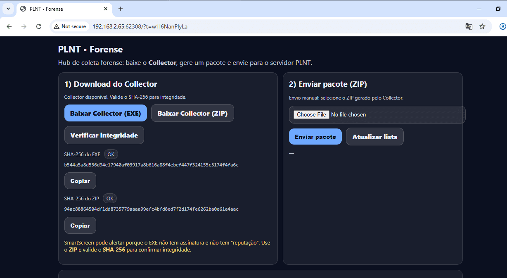Click Baixar Collector (ZIP) button
The width and height of the screenshot is (507, 278).
click(192, 113)
